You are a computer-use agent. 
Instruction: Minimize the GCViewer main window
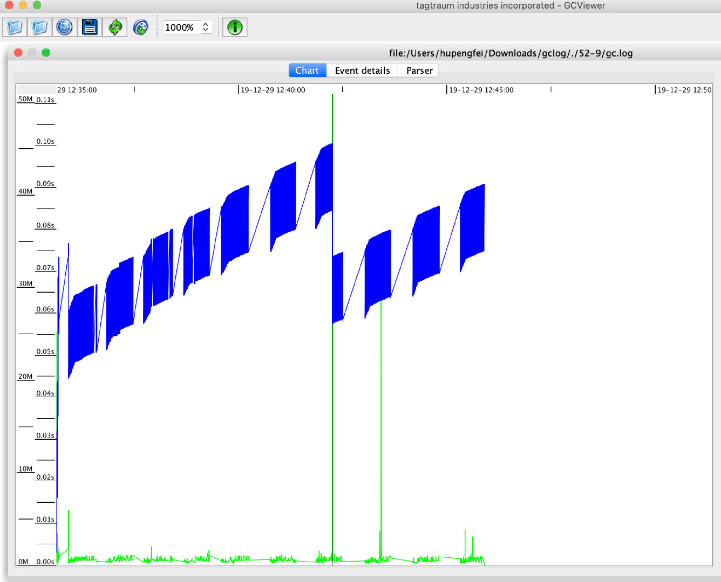tap(23, 5)
